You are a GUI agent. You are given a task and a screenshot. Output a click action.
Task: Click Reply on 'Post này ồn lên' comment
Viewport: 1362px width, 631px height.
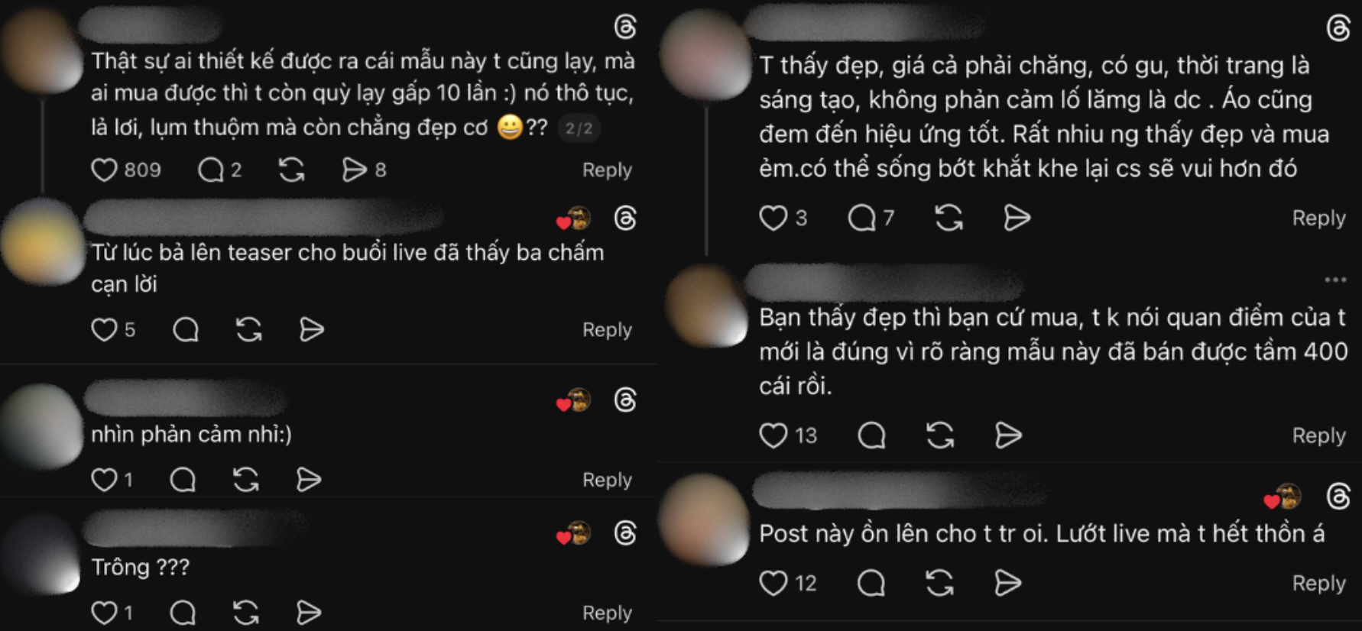[x=1318, y=584]
